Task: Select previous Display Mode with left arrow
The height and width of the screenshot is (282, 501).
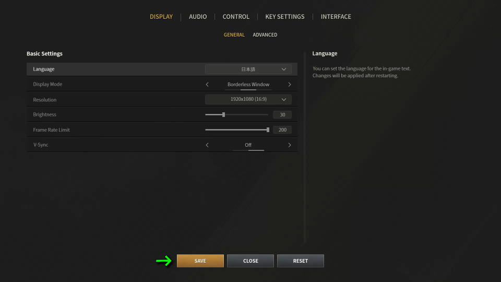Action: pyautogui.click(x=207, y=85)
